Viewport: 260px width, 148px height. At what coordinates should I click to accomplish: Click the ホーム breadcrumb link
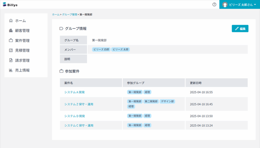pyautogui.click(x=56, y=14)
